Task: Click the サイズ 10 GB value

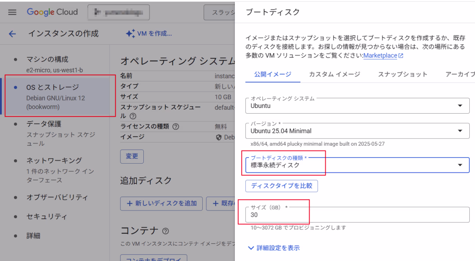Action: (223, 97)
